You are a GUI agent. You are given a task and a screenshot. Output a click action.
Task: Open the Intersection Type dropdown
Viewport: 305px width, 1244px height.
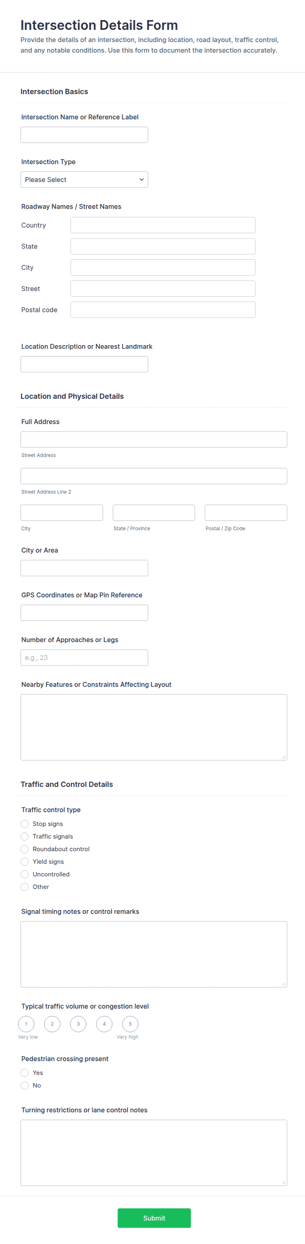tap(84, 180)
